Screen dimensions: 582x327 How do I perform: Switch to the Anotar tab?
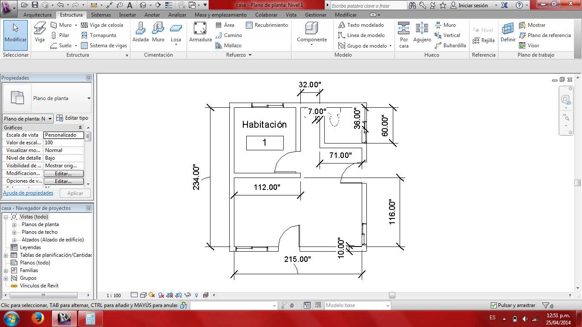coord(152,15)
